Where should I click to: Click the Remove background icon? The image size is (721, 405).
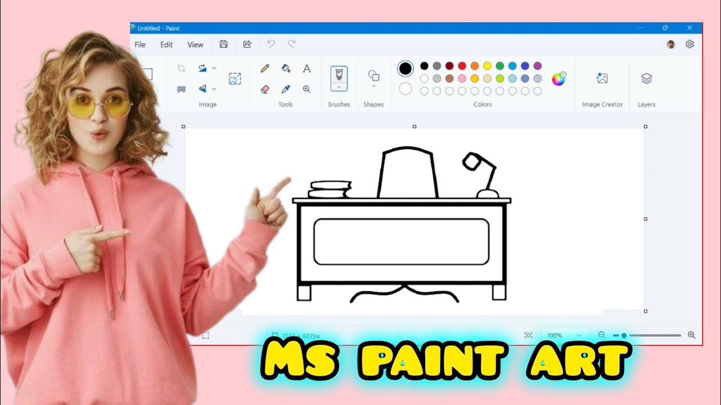pos(181,89)
